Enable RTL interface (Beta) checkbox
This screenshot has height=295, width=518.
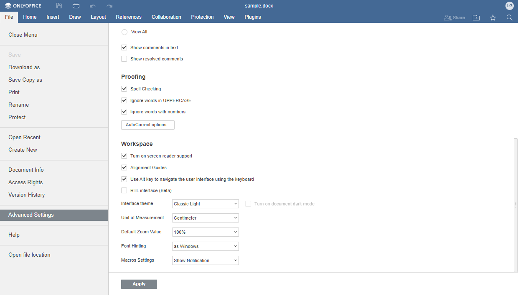[x=124, y=190]
